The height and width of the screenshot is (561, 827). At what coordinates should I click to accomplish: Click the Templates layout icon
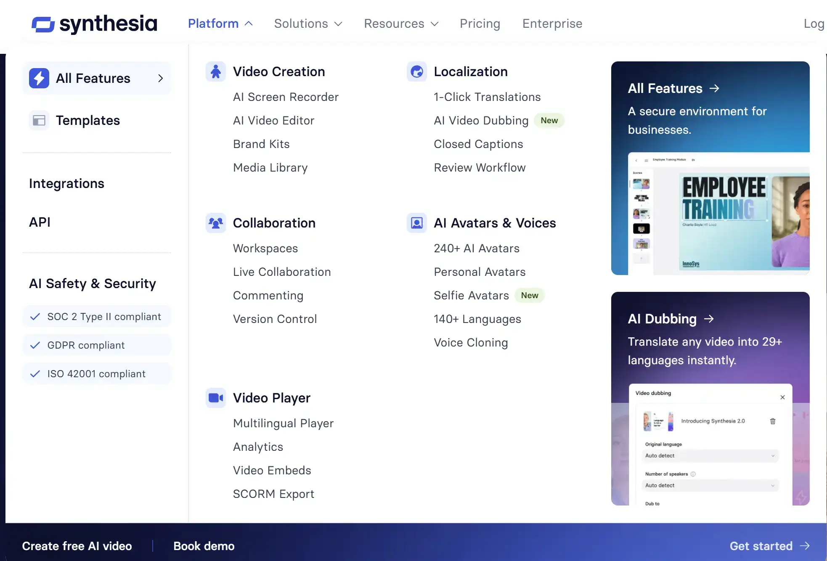point(39,121)
